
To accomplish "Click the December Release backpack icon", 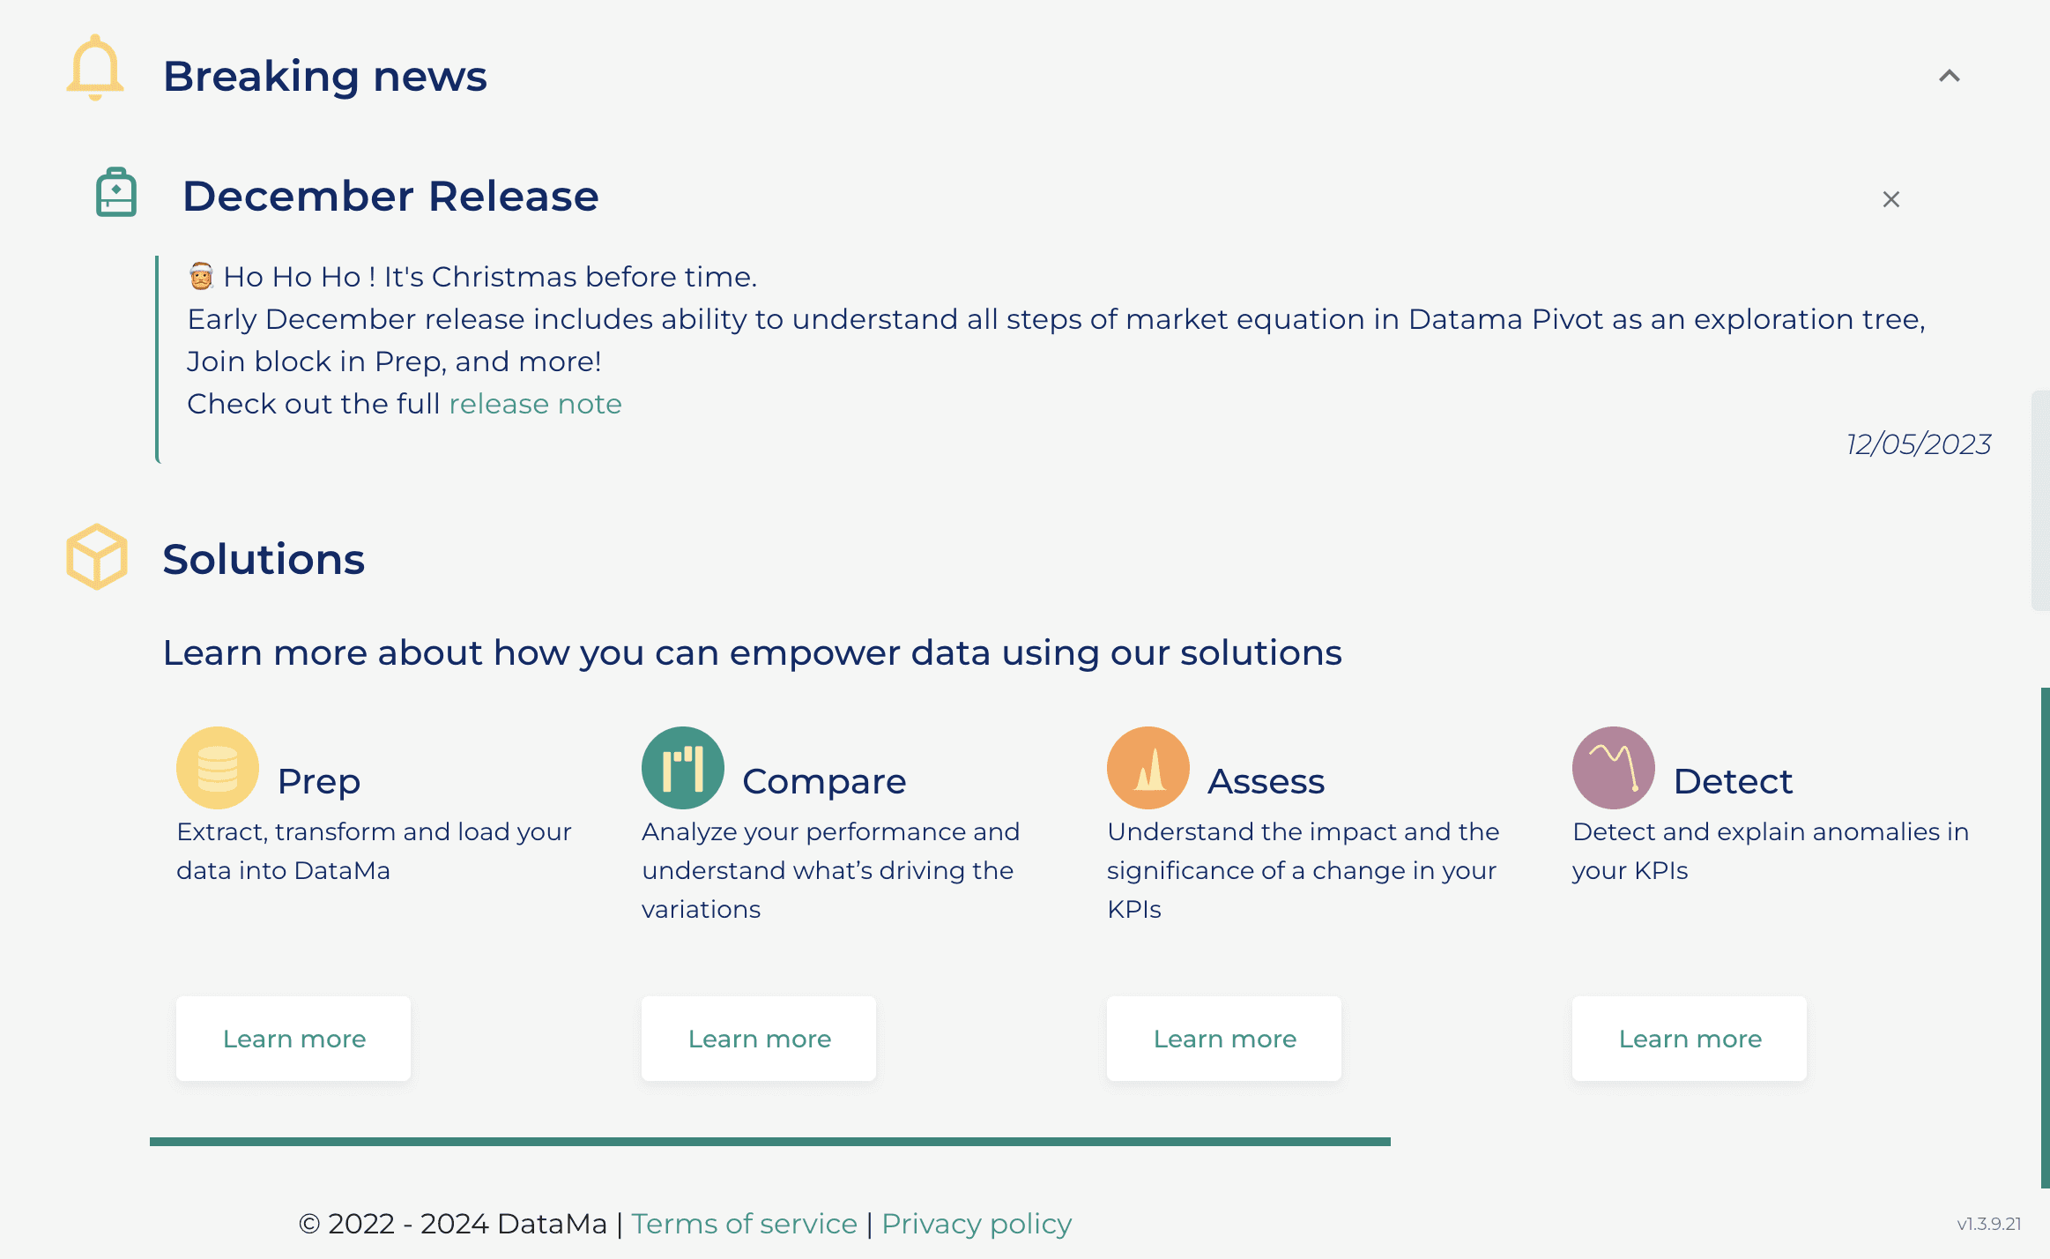I will (x=116, y=192).
